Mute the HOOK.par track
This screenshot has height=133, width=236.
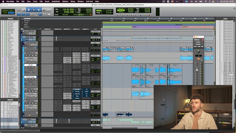pos(36,91)
